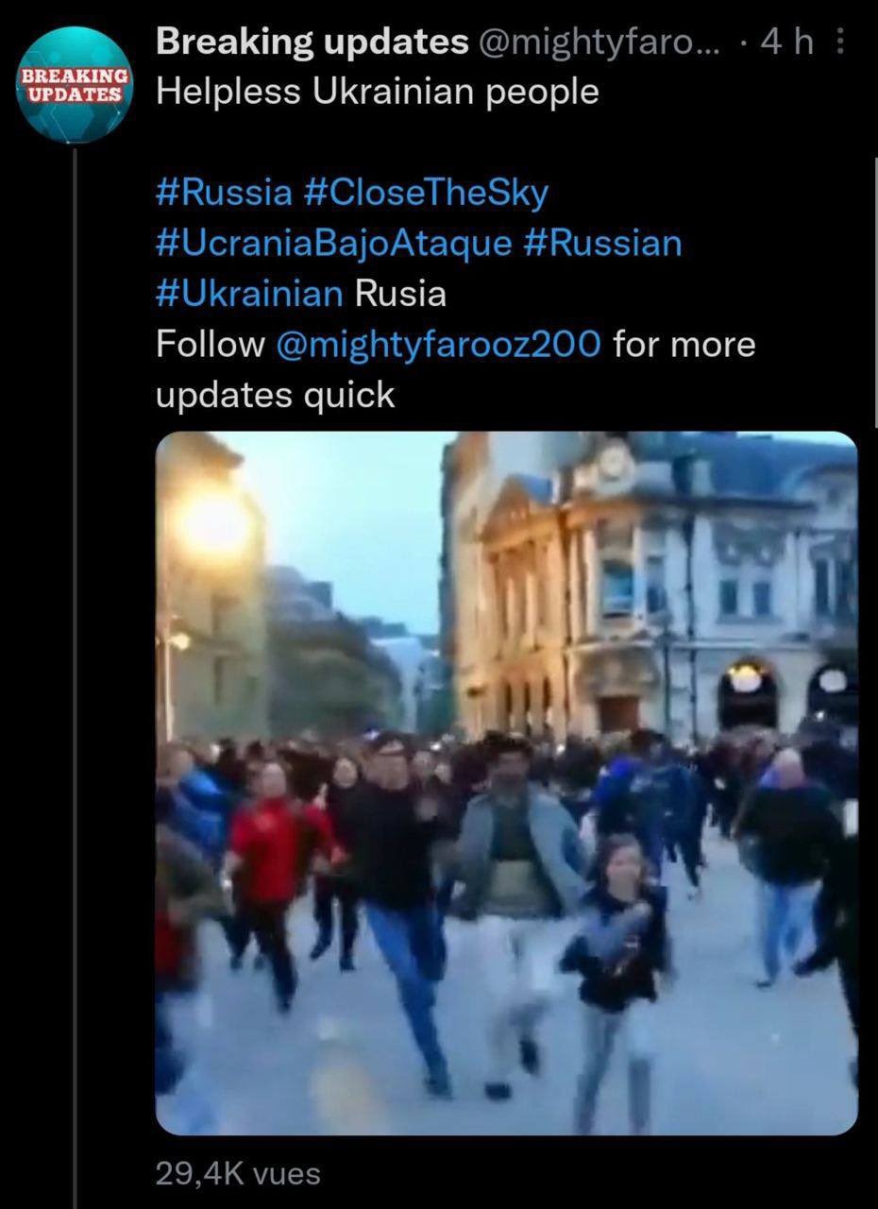The height and width of the screenshot is (1209, 878).
Task: Open tweet via 'Helpless Ukrainian people' text
Action: click(378, 93)
